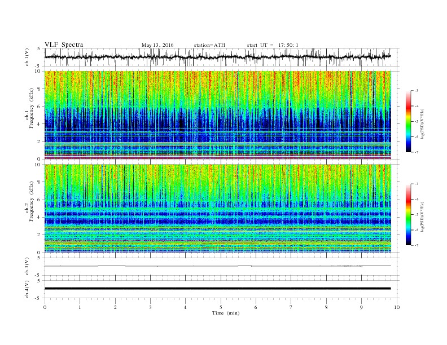Click the ch.1 voltage waveform trace panel
This screenshot has width=447, height=345.
tap(222, 57)
